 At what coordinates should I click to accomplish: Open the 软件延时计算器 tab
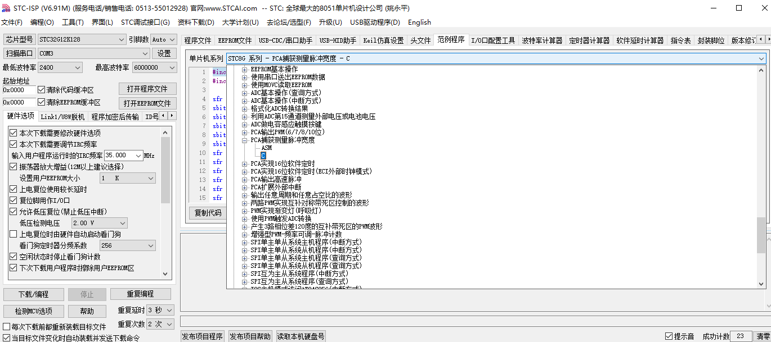pyautogui.click(x=640, y=40)
